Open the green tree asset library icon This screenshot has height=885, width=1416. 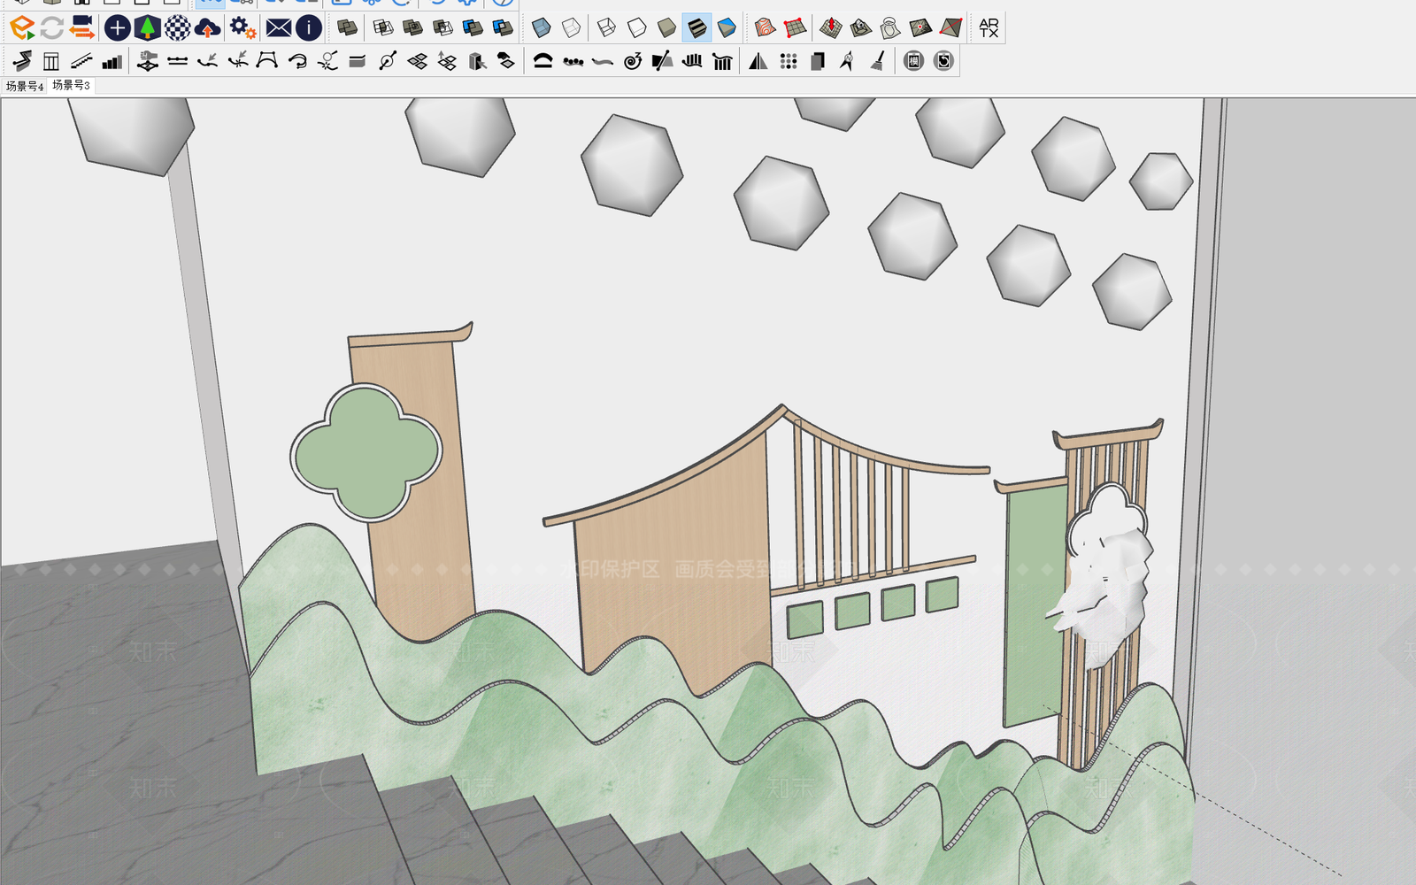click(147, 28)
